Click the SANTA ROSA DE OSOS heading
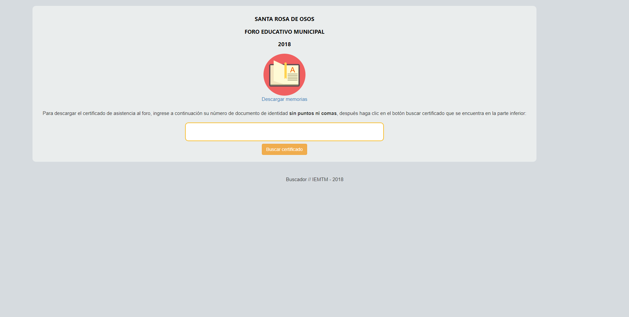This screenshot has width=629, height=317. pos(284,19)
